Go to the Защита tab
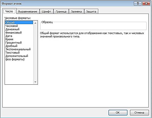This screenshot has width=152, height=118. click(x=91, y=12)
